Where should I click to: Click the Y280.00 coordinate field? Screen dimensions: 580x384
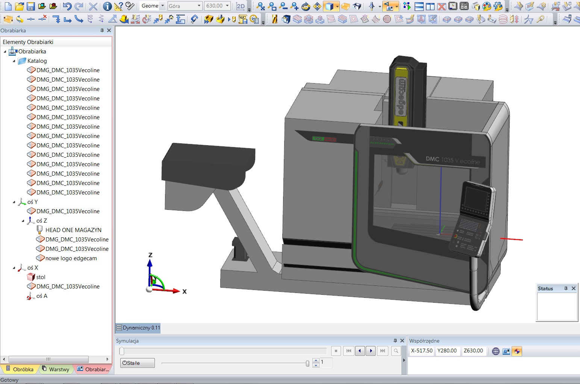[447, 351]
